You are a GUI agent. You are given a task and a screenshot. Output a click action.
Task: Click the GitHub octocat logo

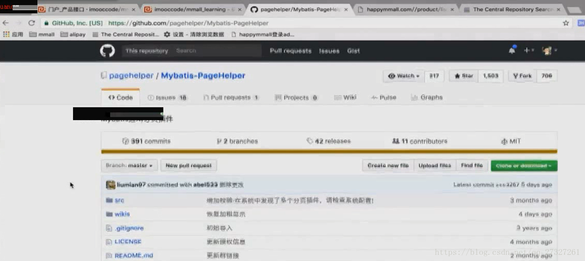(107, 51)
